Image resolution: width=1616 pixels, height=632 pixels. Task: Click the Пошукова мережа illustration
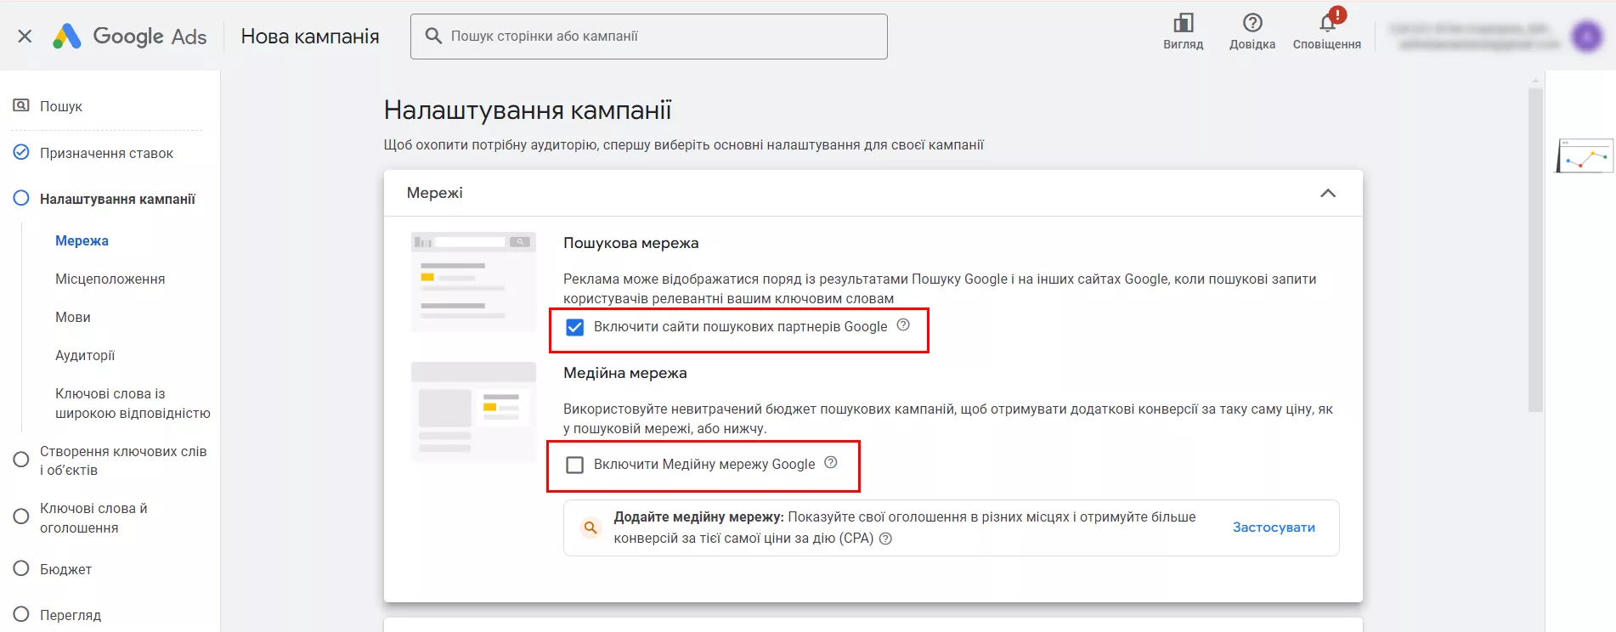pos(474,281)
